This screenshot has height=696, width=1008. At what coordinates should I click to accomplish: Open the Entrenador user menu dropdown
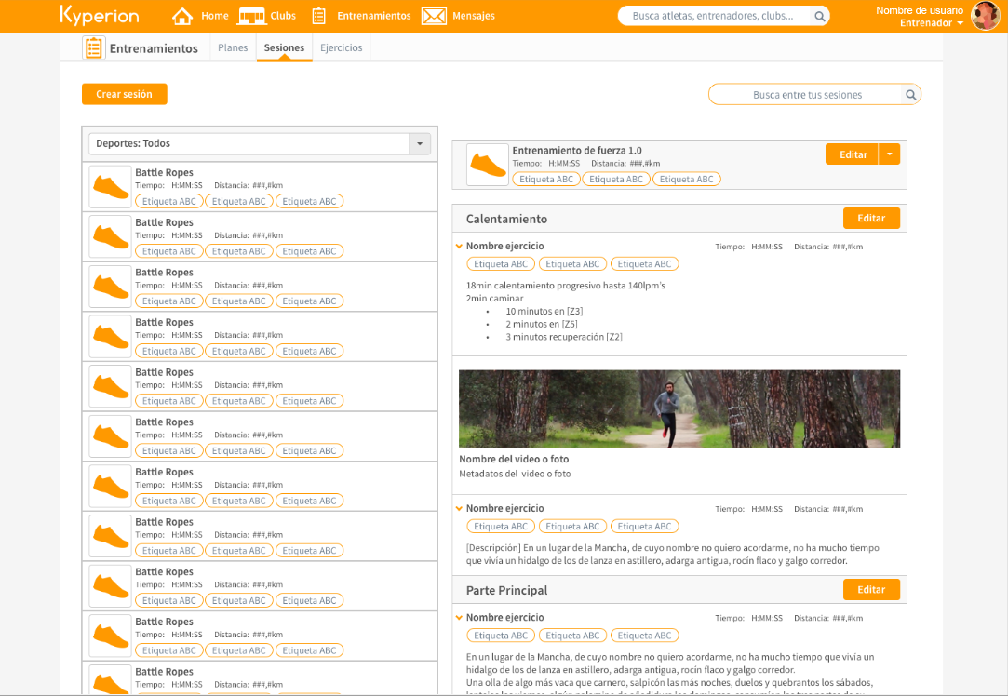[960, 23]
